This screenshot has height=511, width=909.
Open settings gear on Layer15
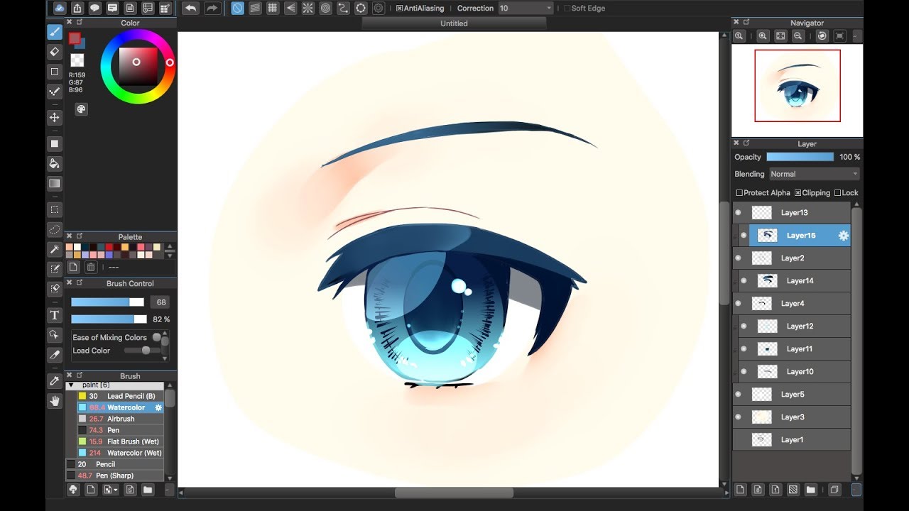pos(843,236)
